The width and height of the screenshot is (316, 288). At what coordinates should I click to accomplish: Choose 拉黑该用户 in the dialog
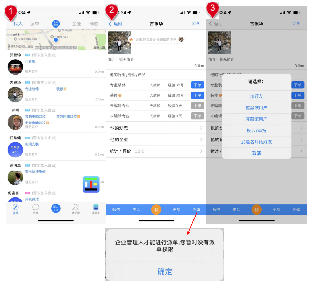point(256,108)
